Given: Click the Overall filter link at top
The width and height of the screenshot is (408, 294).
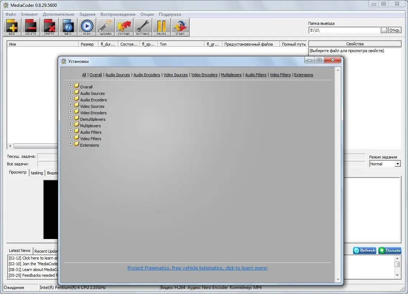Looking at the screenshot, I should 96,75.
